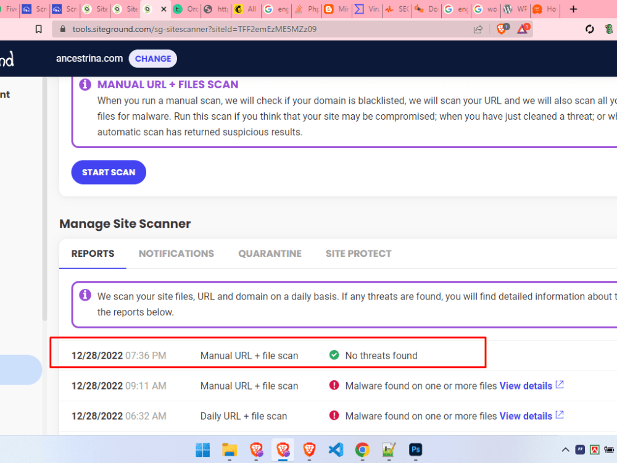Select the 12/28/2022 07:36 PM report date
This screenshot has height=463, width=617.
pos(119,356)
